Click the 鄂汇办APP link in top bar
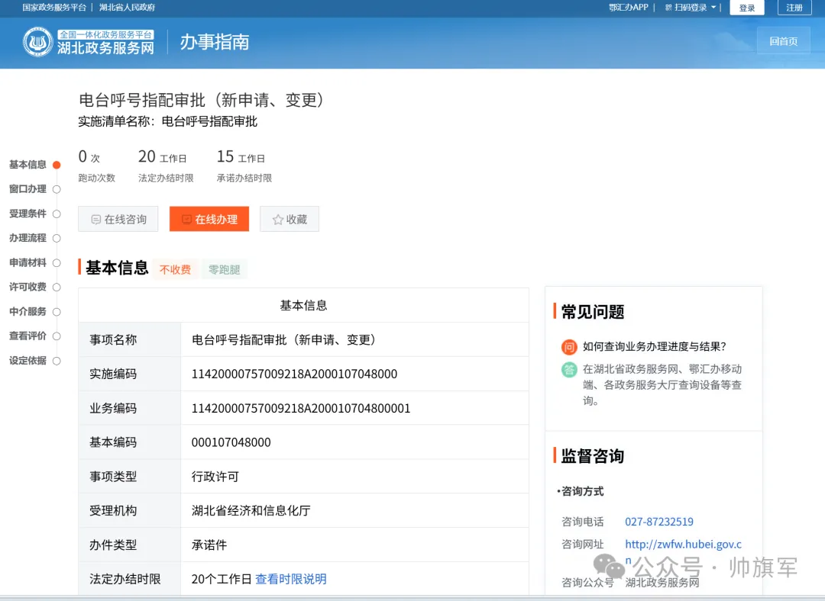The image size is (825, 601). click(x=629, y=7)
